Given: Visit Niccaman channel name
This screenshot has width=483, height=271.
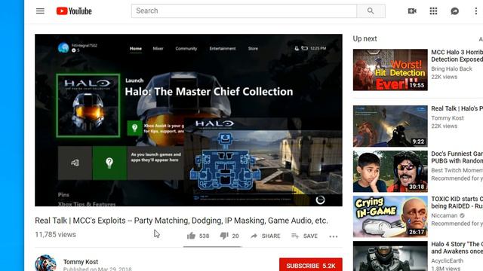Looking at the screenshot, I should pyautogui.click(x=445, y=215).
